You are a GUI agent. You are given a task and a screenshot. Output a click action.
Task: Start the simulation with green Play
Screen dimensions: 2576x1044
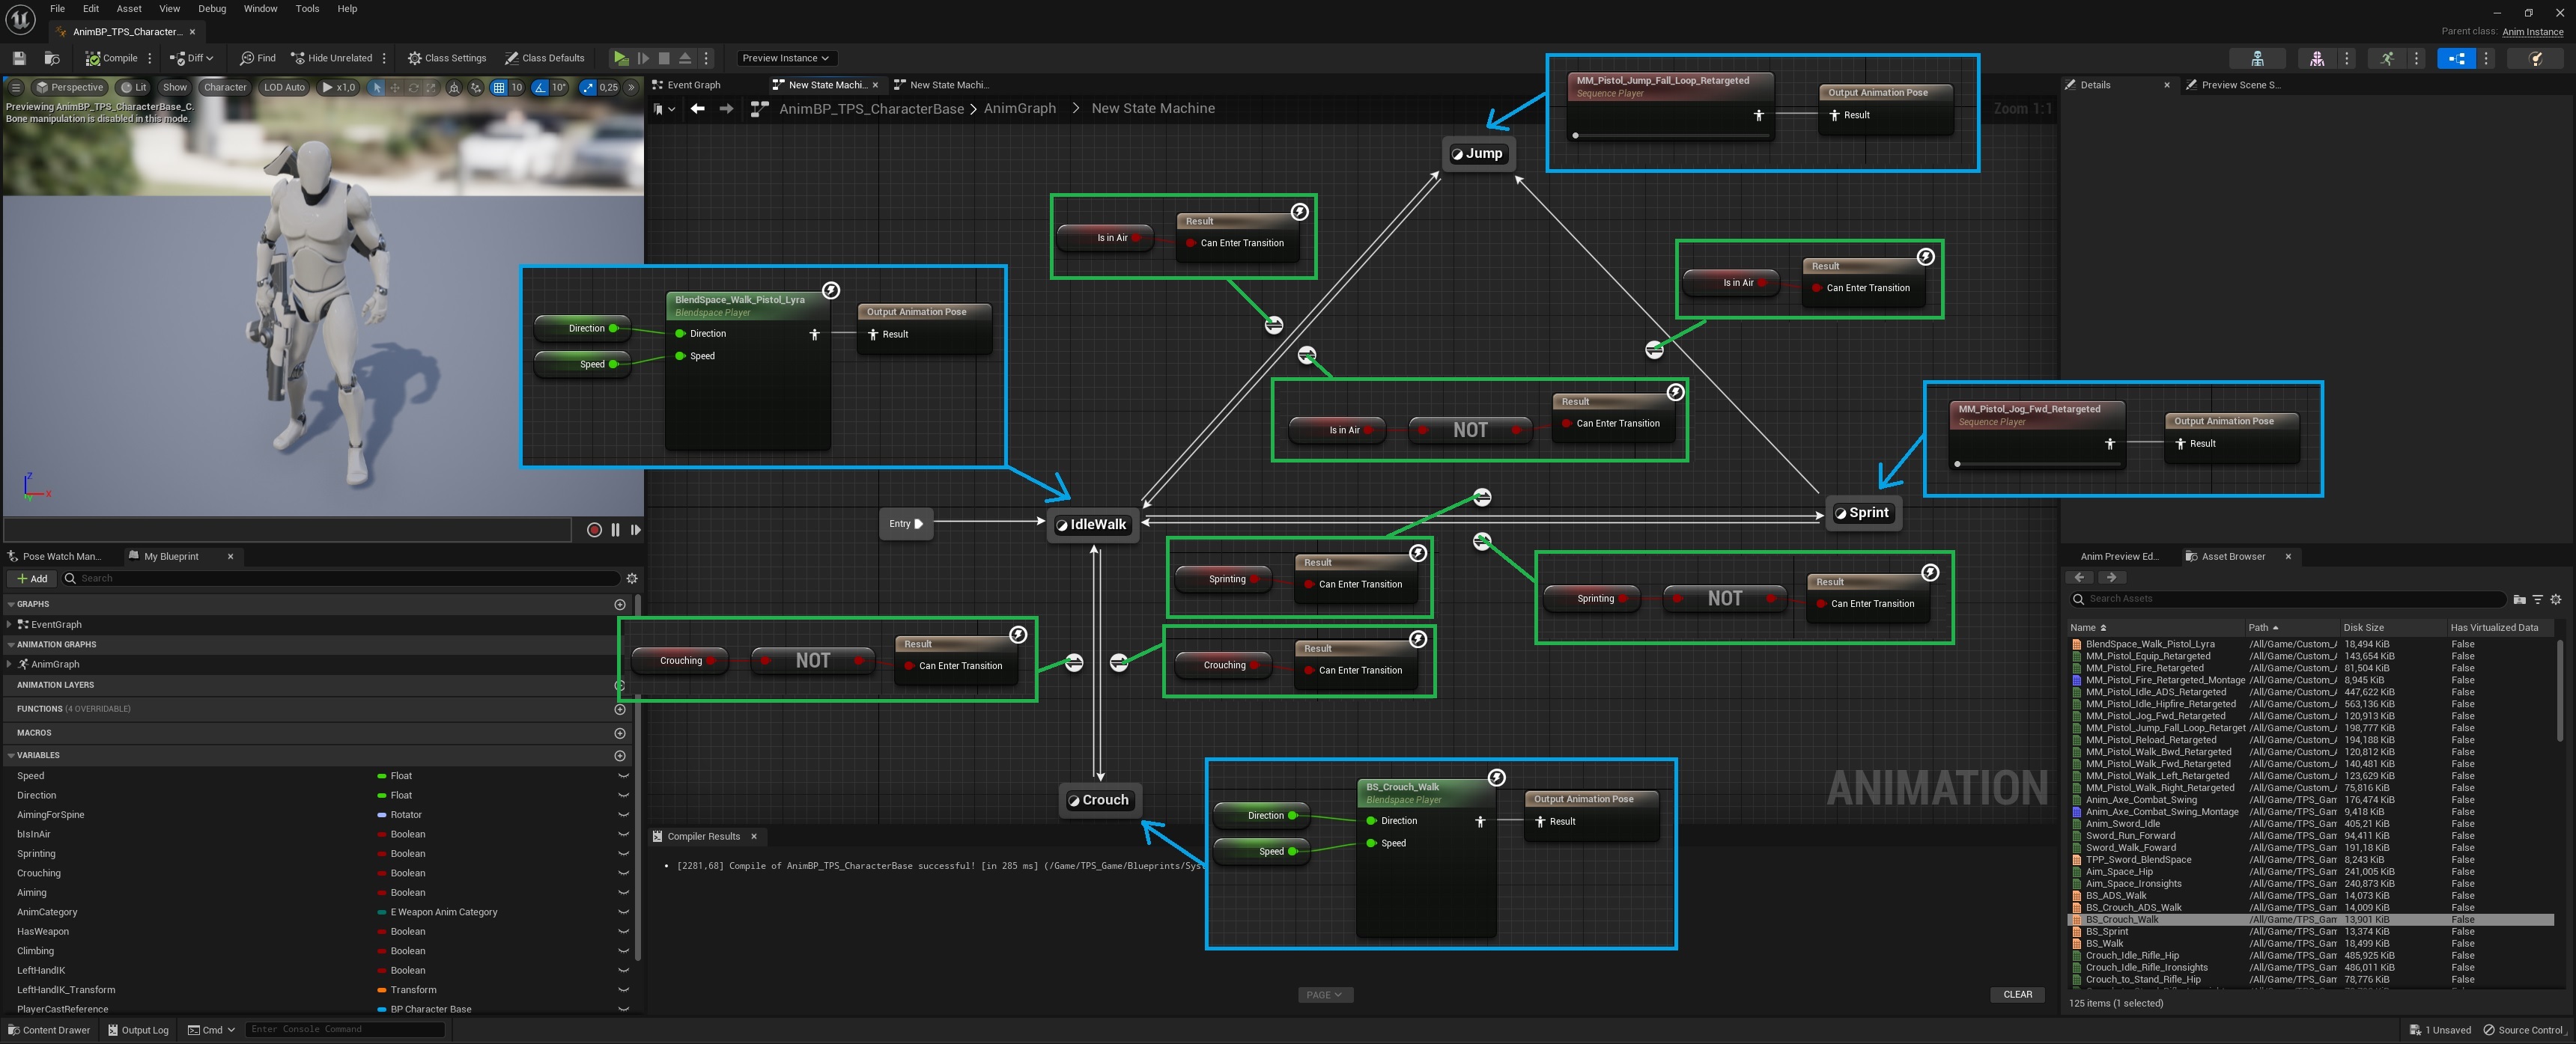(x=621, y=58)
